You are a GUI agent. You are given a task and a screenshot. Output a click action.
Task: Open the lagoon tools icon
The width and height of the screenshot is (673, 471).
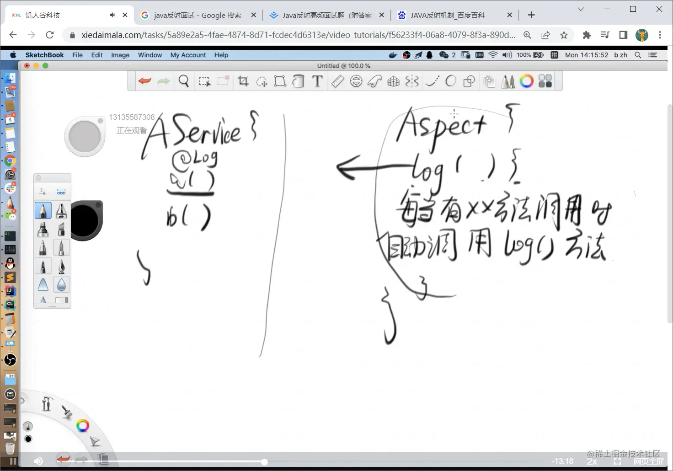47,403
